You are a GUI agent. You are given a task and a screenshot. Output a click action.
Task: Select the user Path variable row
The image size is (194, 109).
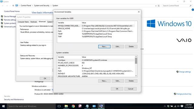click(96, 31)
